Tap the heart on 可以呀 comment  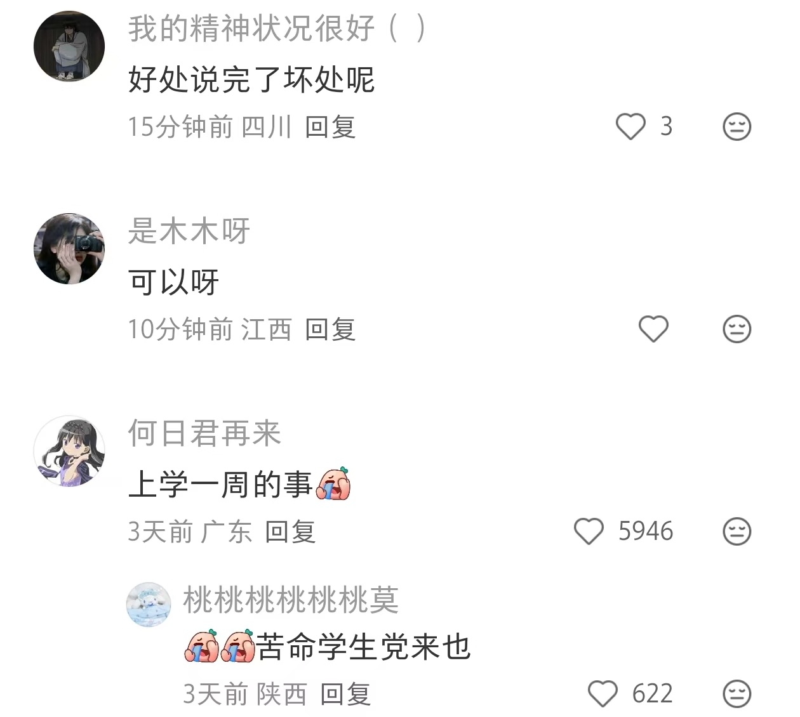(x=653, y=329)
